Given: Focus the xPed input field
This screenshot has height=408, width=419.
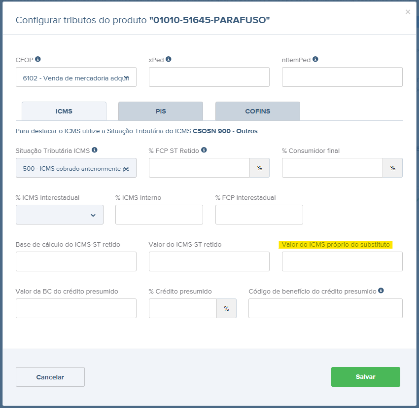Looking at the screenshot, I should [209, 77].
